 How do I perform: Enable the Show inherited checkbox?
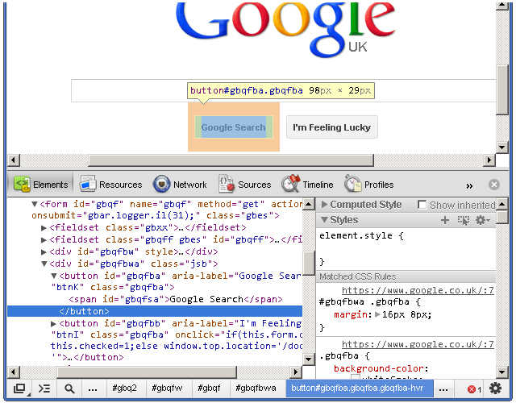tap(422, 205)
